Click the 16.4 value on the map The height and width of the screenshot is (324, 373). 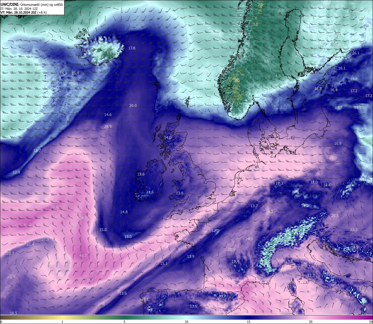334,90
